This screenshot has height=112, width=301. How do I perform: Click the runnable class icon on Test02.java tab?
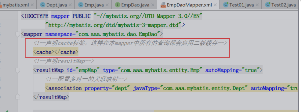(x=268, y=5)
